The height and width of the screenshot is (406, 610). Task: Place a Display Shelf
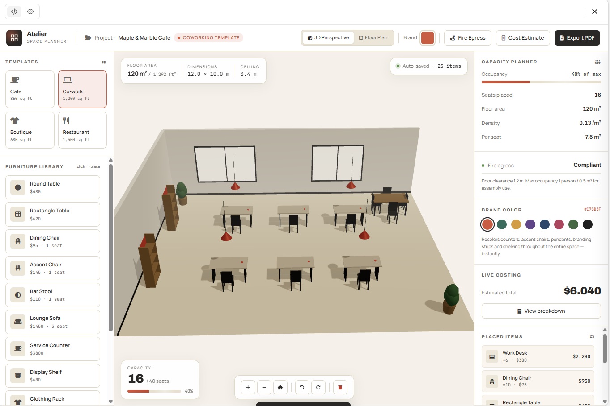coord(53,376)
